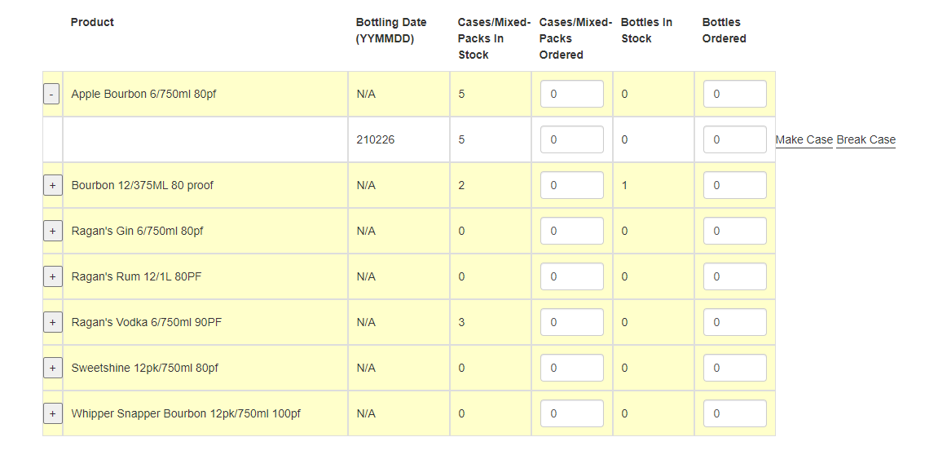Expand Ragan's Gin 6/750ml row
This screenshot has width=947, height=468.
pyautogui.click(x=52, y=232)
